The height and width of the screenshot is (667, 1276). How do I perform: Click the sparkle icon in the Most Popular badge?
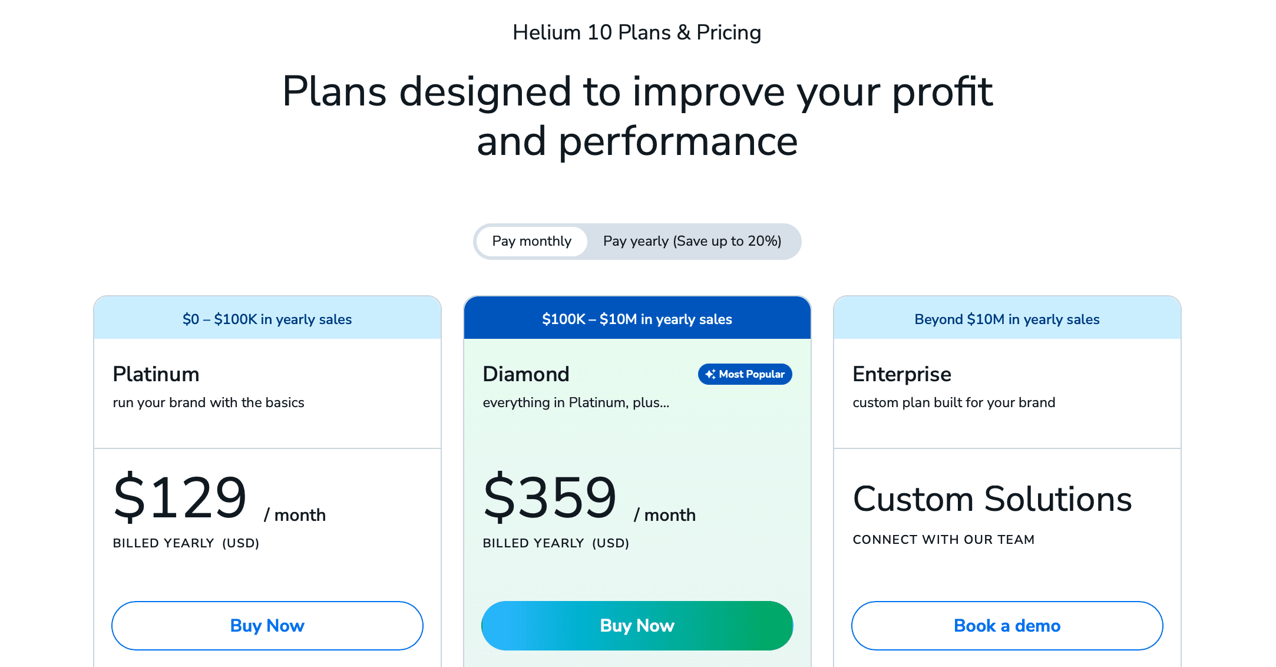710,374
